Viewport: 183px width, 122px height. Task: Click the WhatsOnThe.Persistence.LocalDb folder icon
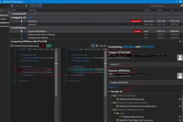point(115,103)
